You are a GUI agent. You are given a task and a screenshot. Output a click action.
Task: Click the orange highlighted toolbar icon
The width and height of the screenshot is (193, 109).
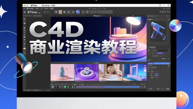[x=60, y=12]
